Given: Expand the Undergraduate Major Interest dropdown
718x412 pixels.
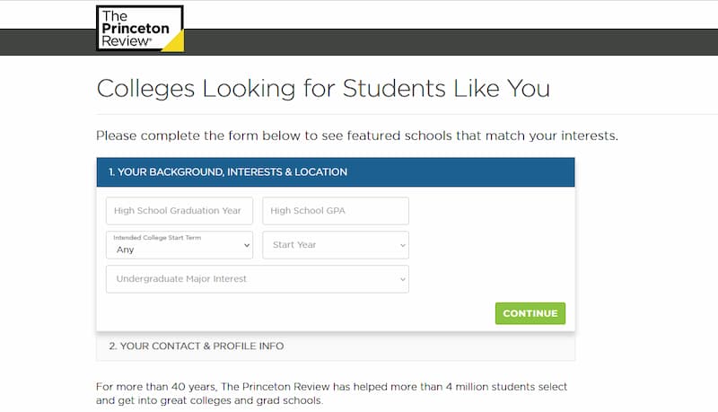Looking at the screenshot, I should 258,279.
